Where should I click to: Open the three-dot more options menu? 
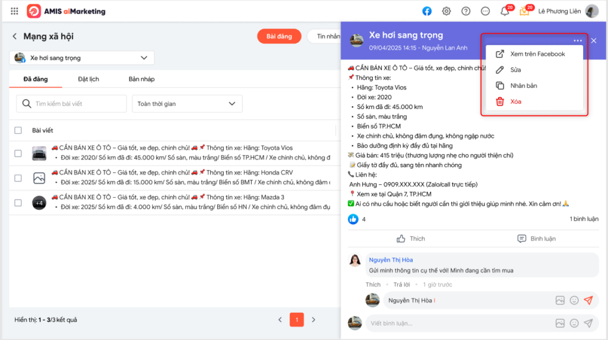click(x=577, y=41)
